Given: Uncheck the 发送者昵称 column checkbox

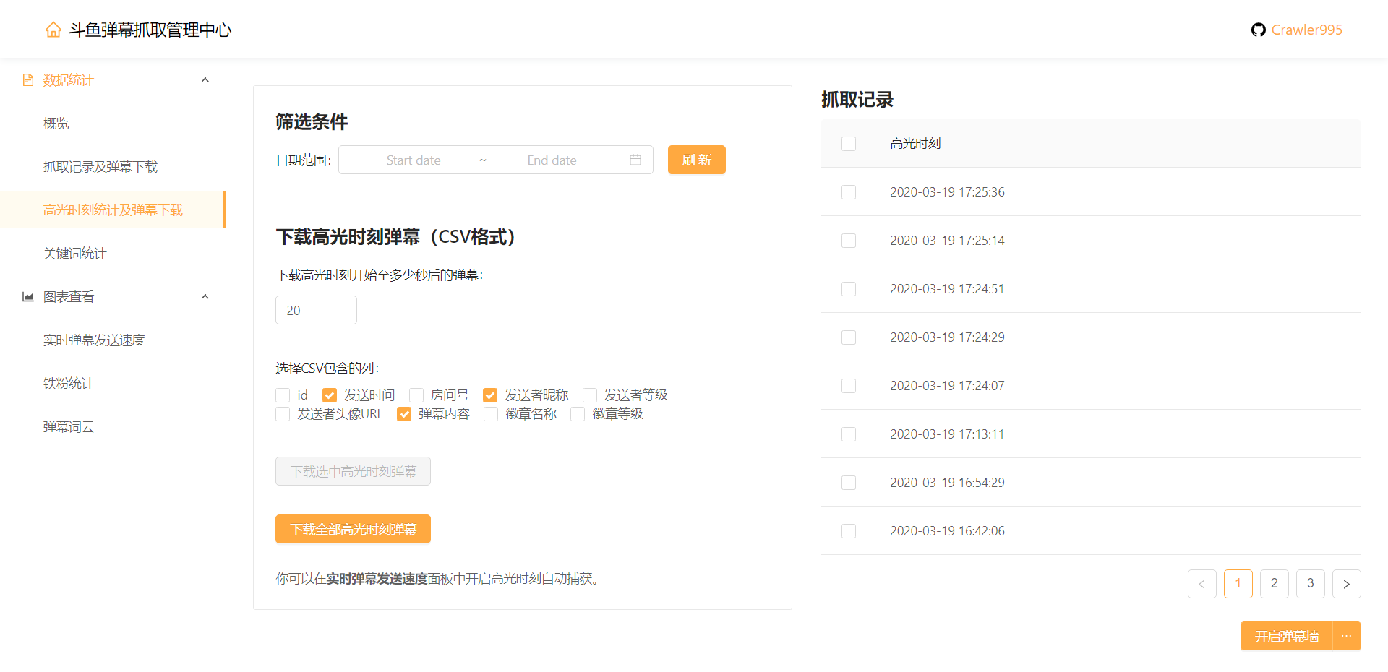Looking at the screenshot, I should 490,395.
